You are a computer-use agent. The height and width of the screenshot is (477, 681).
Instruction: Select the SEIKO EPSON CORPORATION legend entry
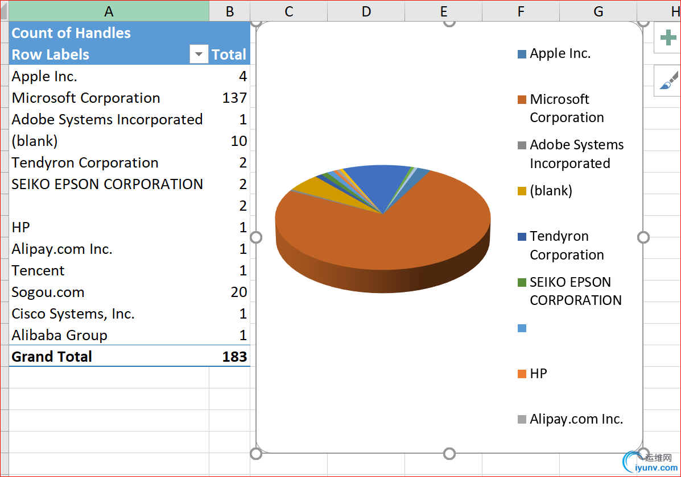coord(570,291)
